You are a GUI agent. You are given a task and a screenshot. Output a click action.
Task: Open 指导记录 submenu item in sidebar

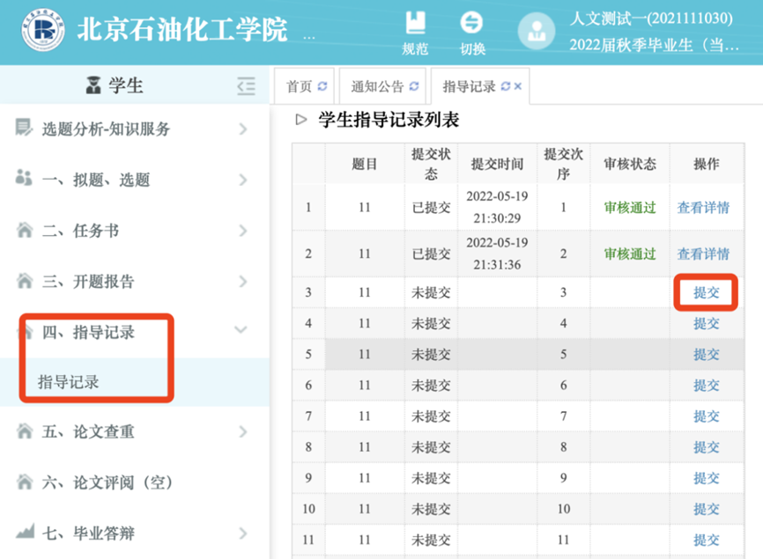[69, 382]
